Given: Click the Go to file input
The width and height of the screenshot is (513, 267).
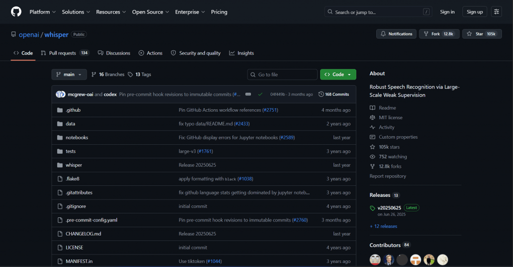Looking at the screenshot, I should [283, 75].
